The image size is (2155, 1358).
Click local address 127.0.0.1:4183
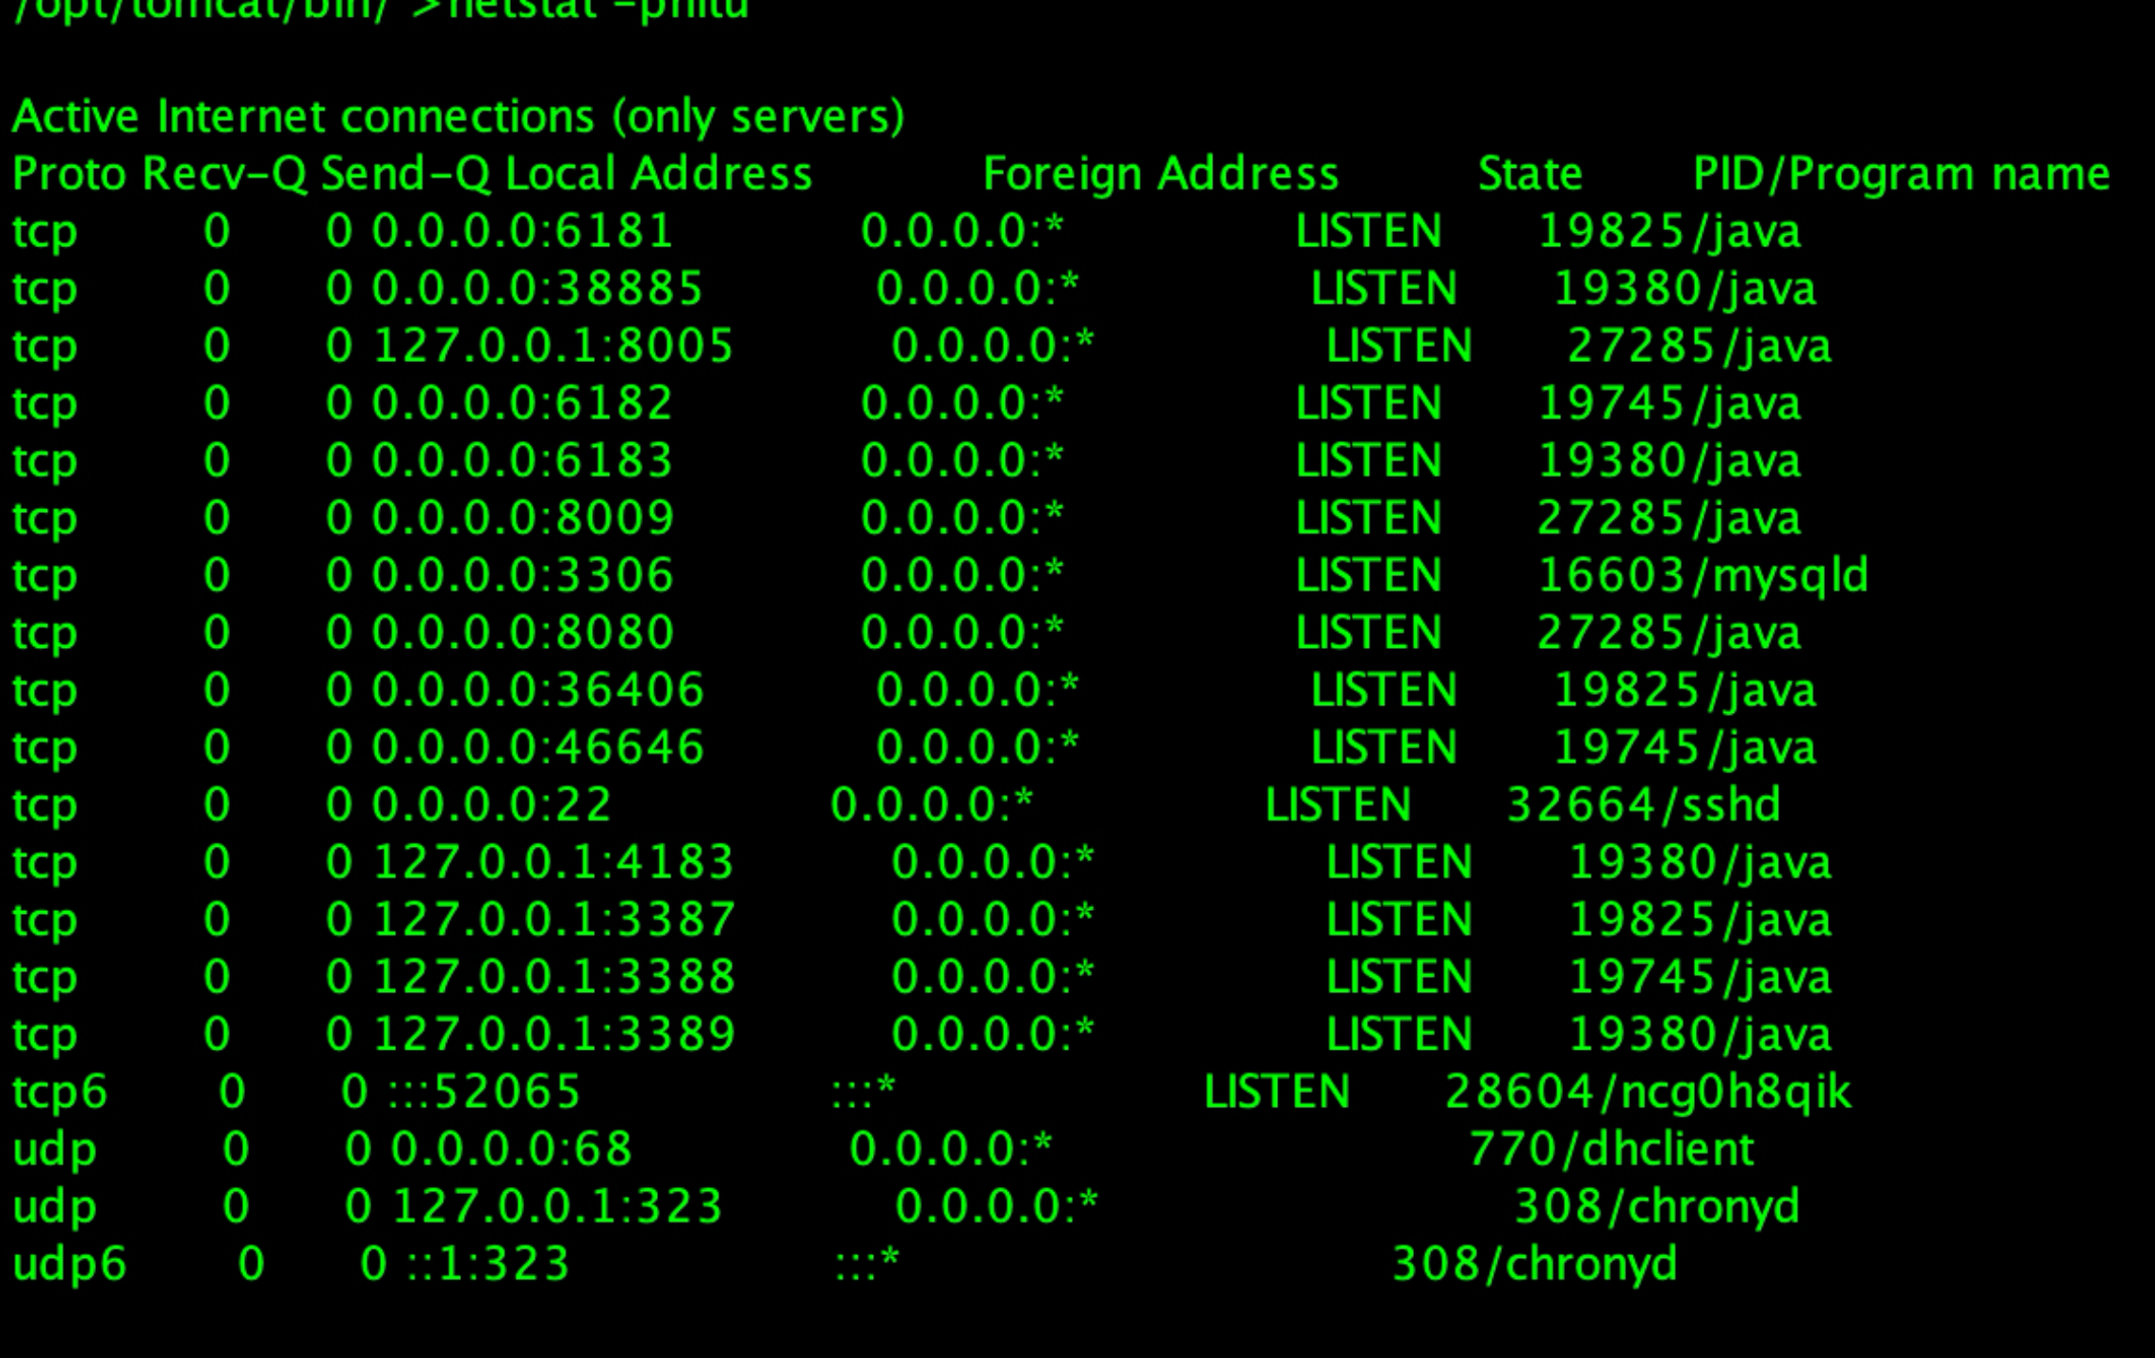click(553, 862)
